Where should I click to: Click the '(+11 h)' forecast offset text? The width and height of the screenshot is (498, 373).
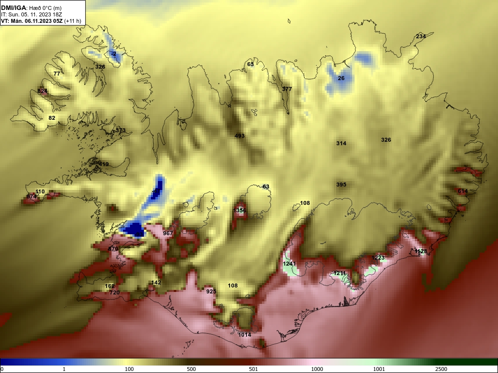click(x=72, y=21)
